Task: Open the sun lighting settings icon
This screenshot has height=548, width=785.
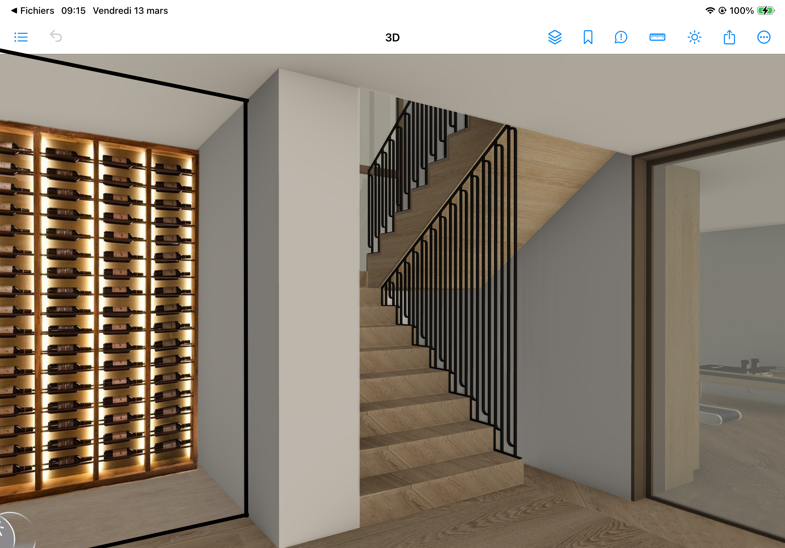Action: click(x=694, y=37)
